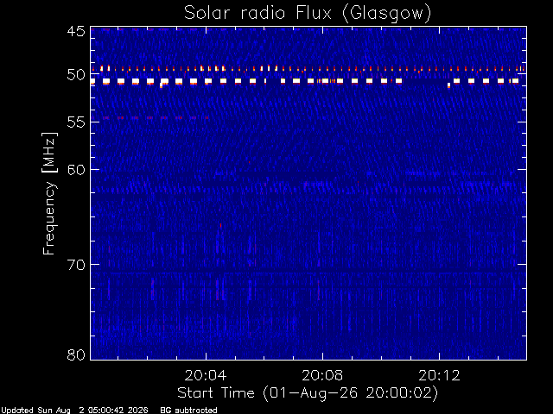This screenshot has width=553, height=414.
Task: Click the gap in dashed band before 20:12
Action: 425,81
